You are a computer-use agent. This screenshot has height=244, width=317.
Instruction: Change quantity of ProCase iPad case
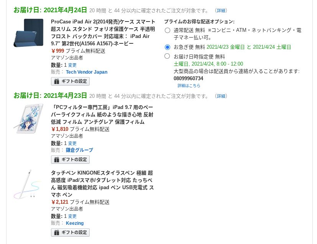point(72,65)
